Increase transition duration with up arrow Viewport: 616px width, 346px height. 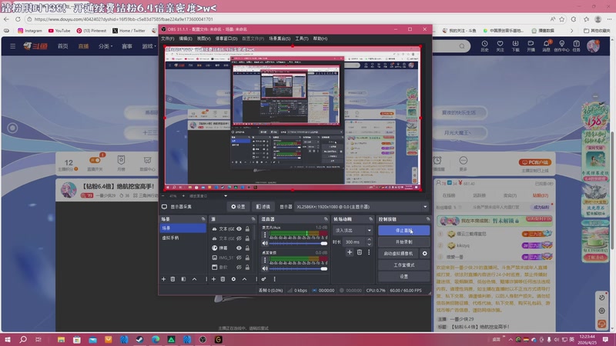tap(369, 240)
